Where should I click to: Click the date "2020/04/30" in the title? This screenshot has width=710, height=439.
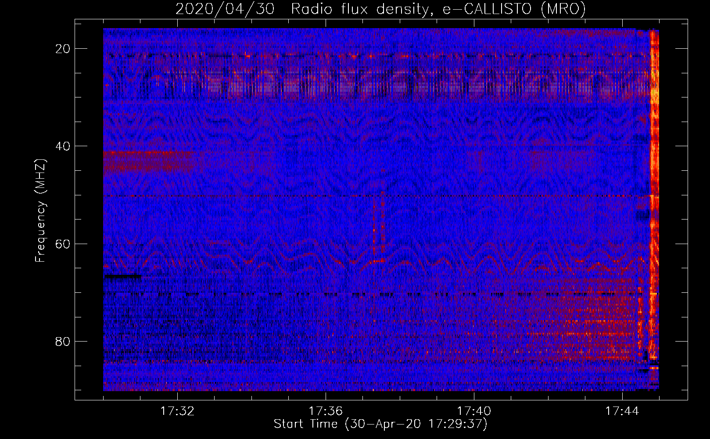click(x=225, y=9)
